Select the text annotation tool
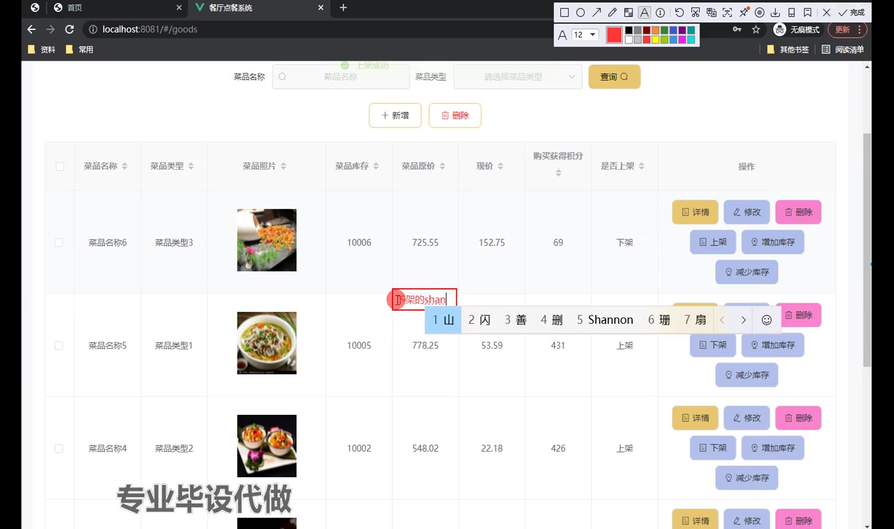894x529 pixels. click(x=645, y=12)
